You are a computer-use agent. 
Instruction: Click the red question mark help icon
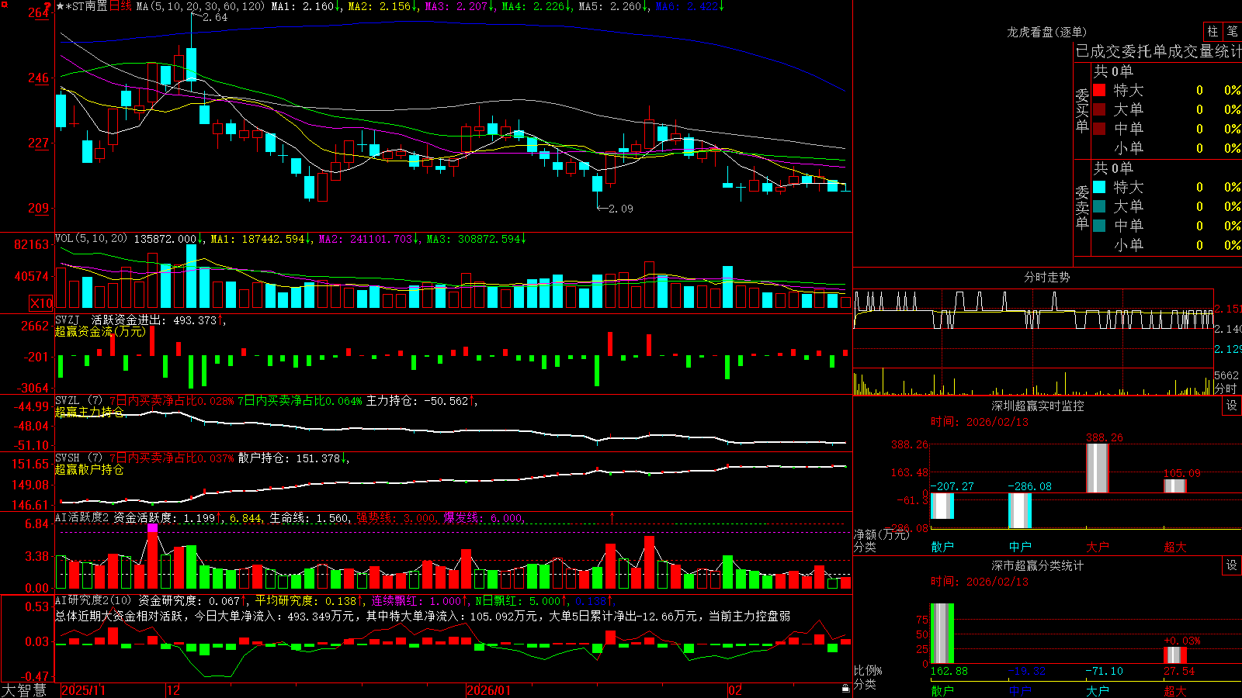click(x=47, y=6)
